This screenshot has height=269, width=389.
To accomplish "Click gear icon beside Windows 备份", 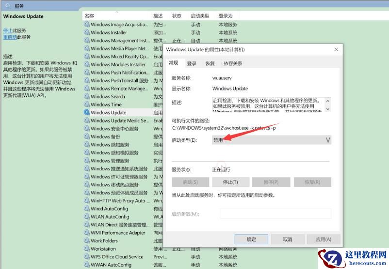I will point(87,136).
